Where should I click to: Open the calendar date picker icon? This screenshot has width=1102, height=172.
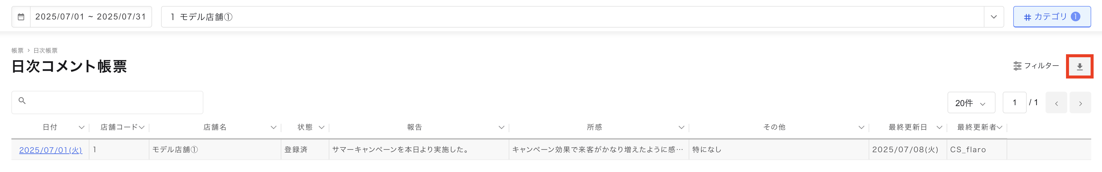(21, 17)
